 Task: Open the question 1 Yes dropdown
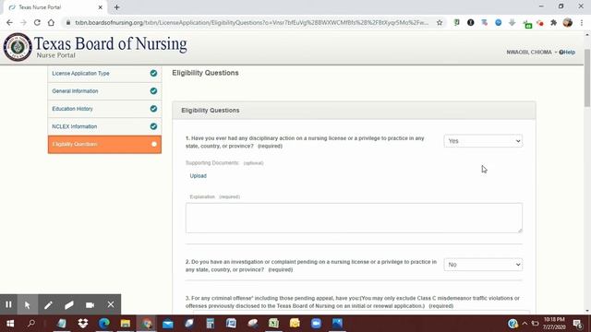(483, 141)
